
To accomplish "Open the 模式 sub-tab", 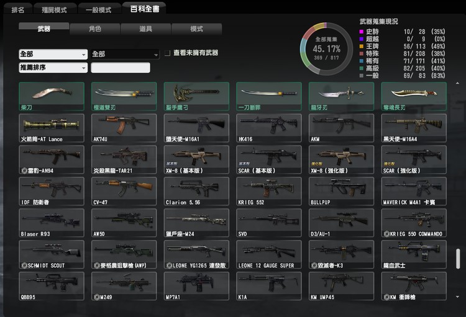I will (196, 29).
